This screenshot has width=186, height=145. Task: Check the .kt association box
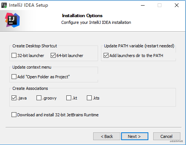tap(69, 98)
